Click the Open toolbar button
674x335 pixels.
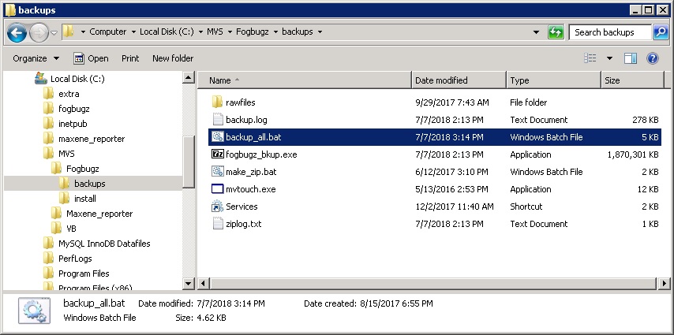click(x=91, y=58)
